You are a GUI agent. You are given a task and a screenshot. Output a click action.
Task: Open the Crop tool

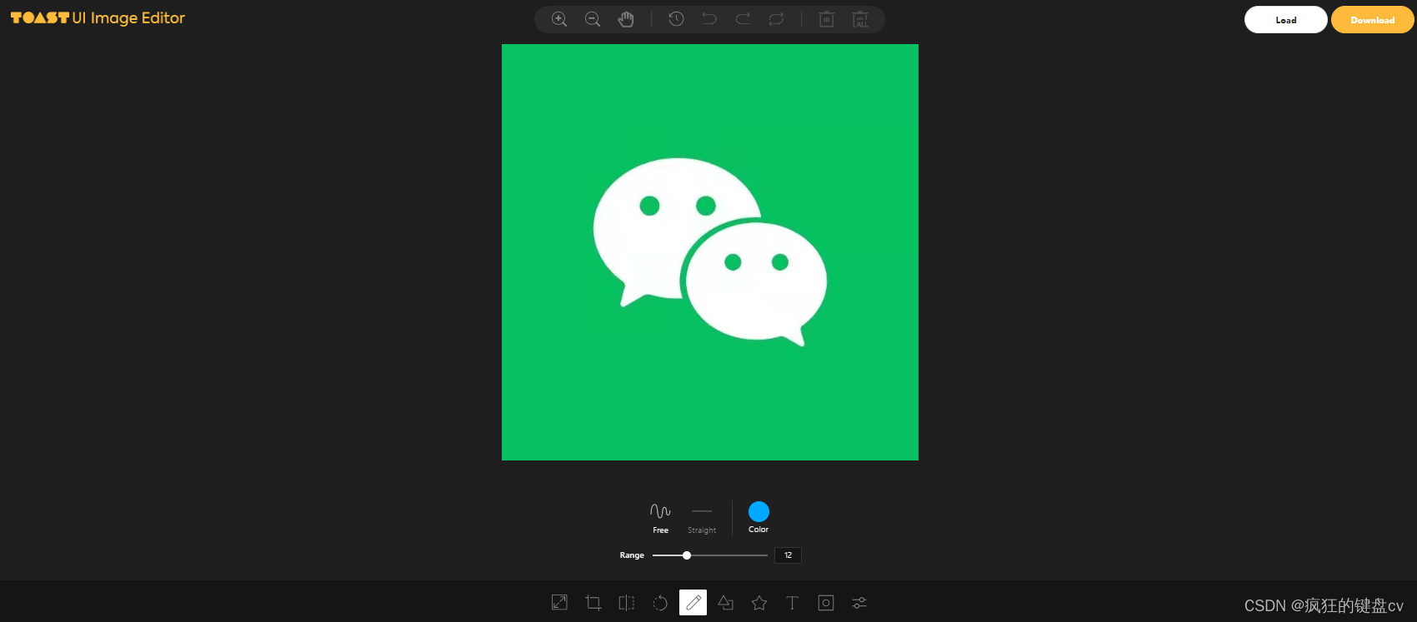(593, 602)
